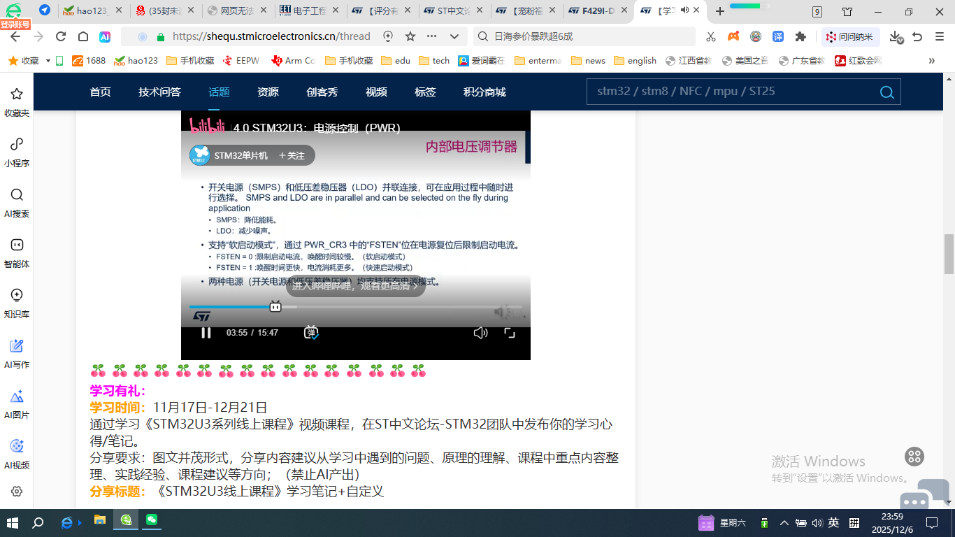The image size is (955, 537).
Task: Open the translate 译 extension
Action: pos(778,36)
